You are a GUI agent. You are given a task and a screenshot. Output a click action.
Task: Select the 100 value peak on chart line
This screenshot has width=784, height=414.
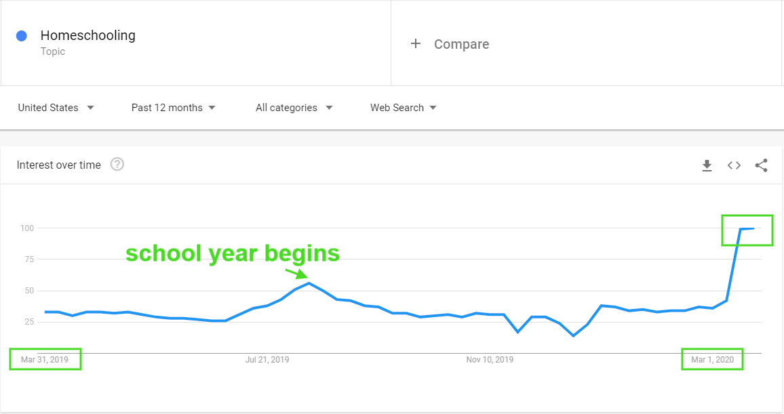coord(747,229)
